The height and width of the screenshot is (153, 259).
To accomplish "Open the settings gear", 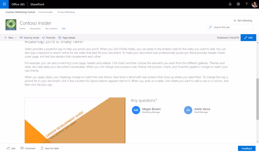I will [238, 4].
